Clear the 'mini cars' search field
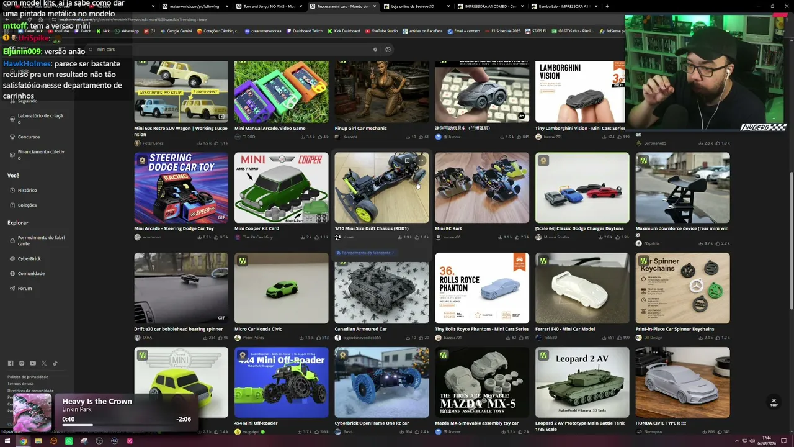This screenshot has width=794, height=447. 375,50
